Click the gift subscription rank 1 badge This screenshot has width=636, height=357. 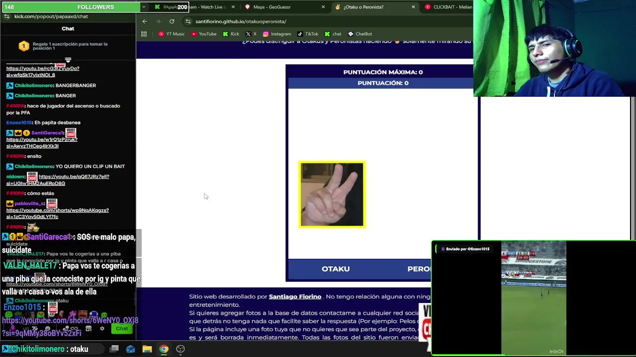coord(23,46)
